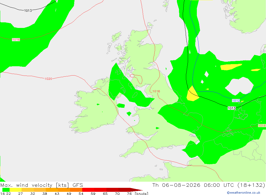The width and height of the screenshot is (266, 195).
Task: Open the weatheronline.co.uk copyright link
Action: pos(244,193)
